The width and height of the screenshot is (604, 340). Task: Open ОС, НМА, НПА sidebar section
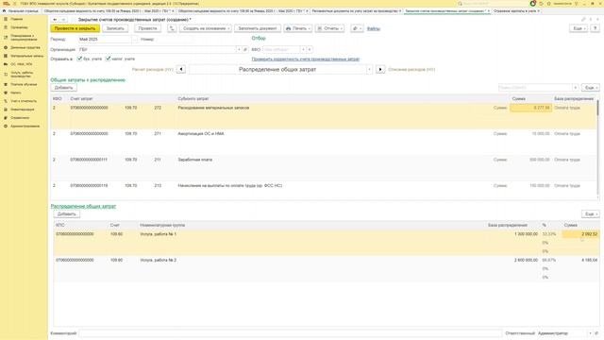click(21, 64)
